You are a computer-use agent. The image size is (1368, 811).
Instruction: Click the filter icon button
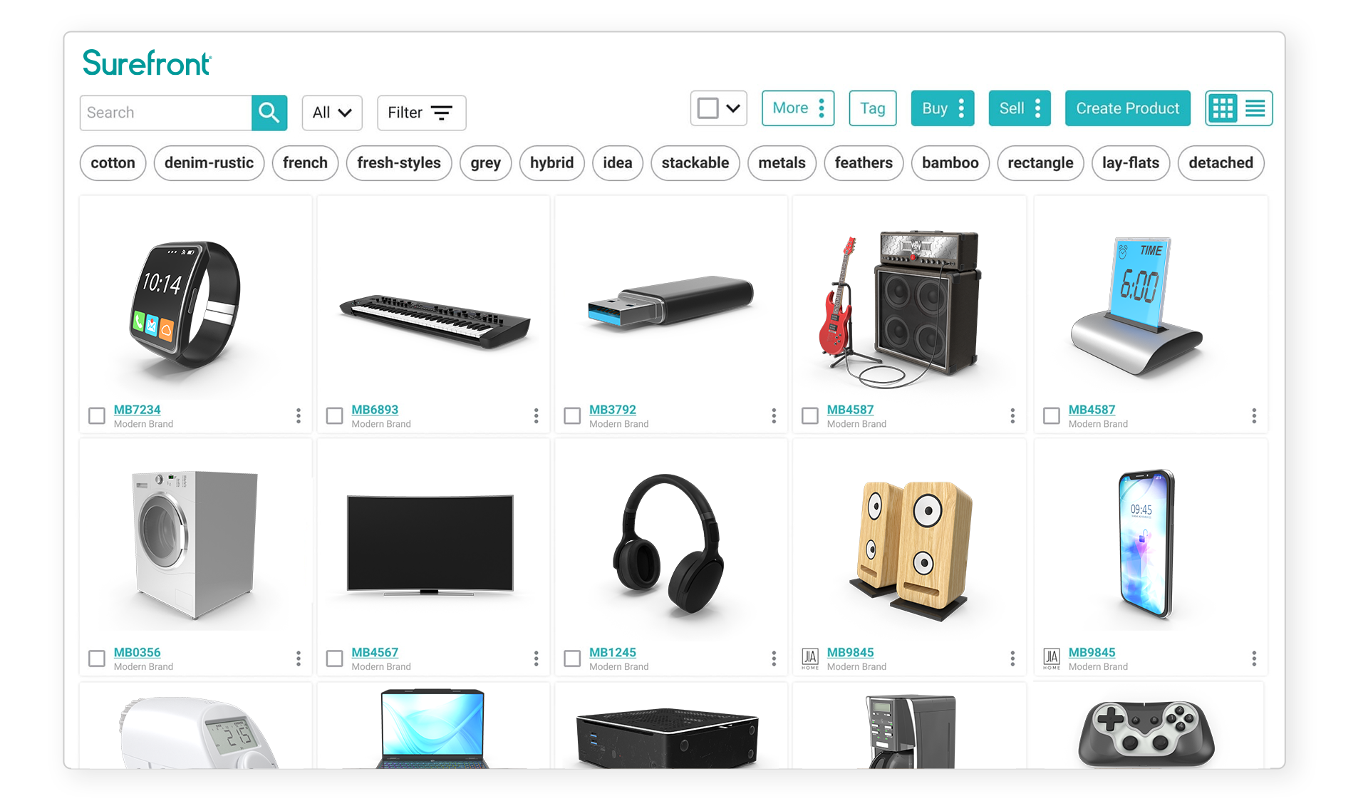pos(442,112)
